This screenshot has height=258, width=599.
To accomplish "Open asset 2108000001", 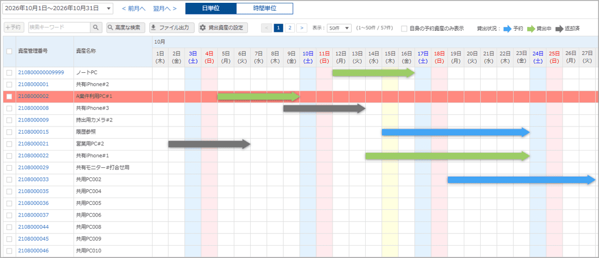I will tap(33, 84).
